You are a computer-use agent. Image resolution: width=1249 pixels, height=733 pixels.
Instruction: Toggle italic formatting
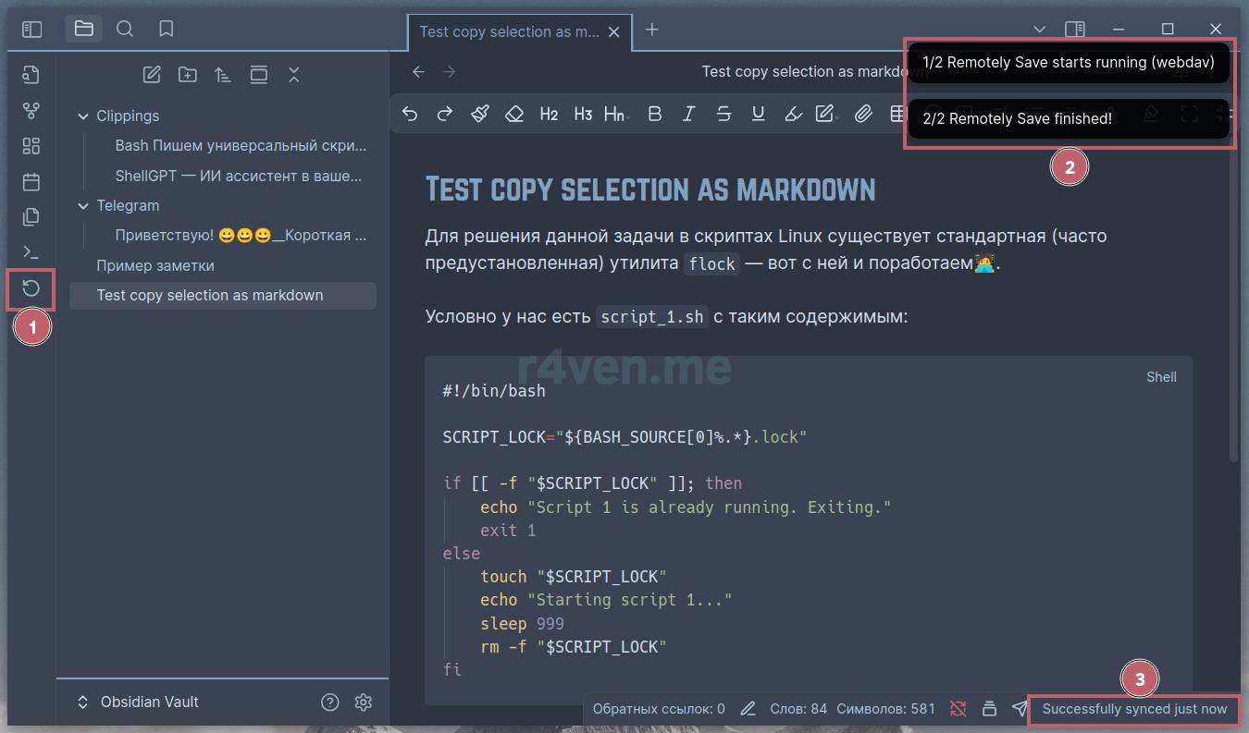[688, 114]
